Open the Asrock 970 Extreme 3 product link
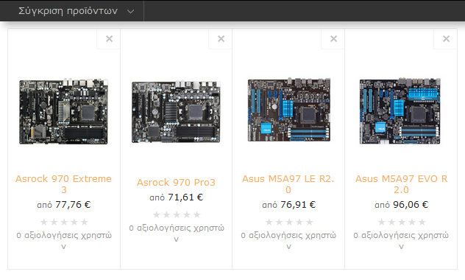 [63, 184]
